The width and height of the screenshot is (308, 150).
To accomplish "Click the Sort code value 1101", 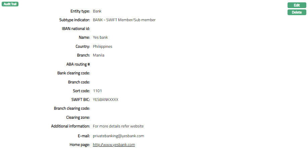I will 97,91.
